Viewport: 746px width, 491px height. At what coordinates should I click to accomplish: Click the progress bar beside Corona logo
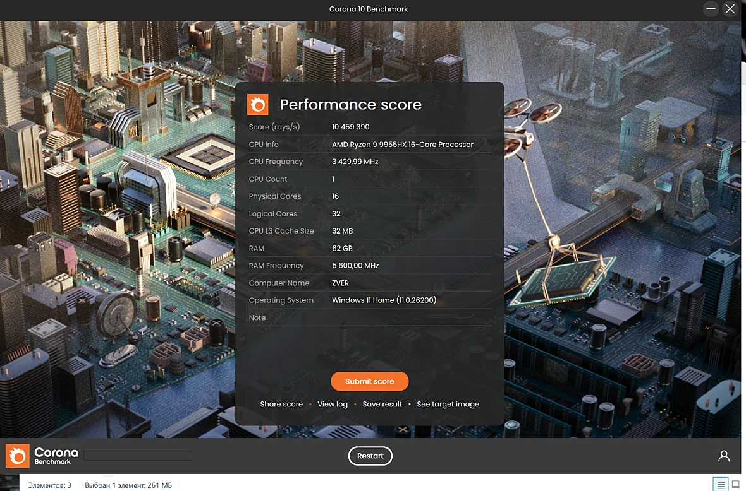coord(138,456)
